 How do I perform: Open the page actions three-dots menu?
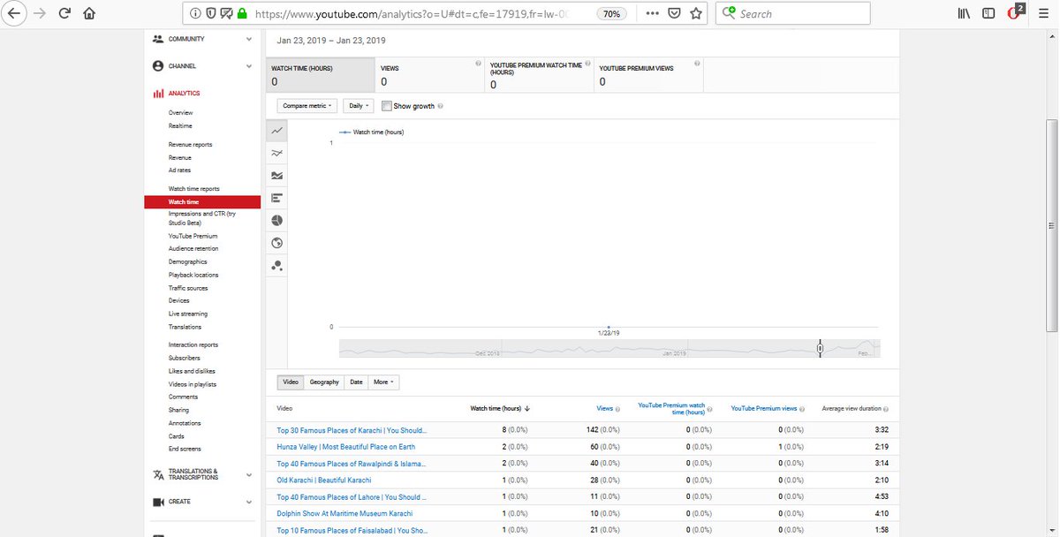652,13
